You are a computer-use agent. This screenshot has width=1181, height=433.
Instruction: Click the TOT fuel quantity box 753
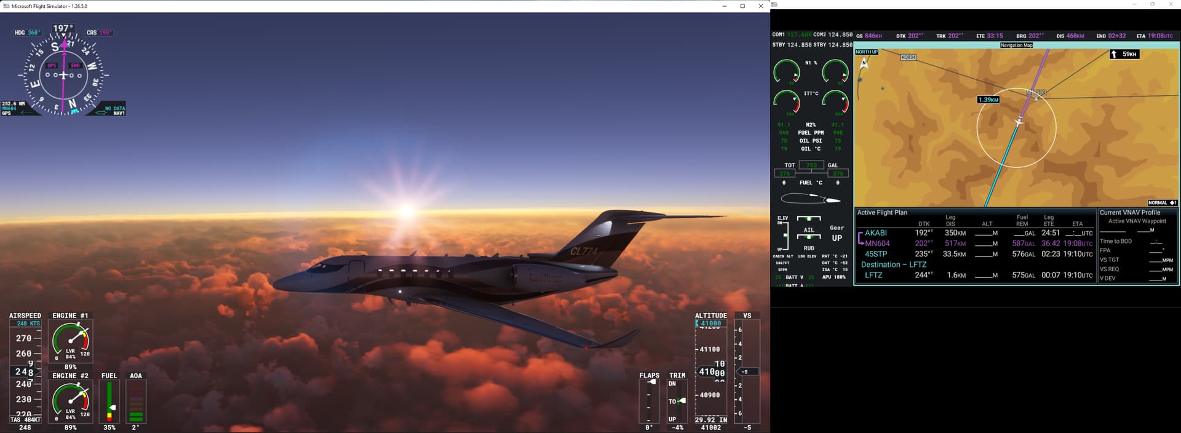point(812,165)
